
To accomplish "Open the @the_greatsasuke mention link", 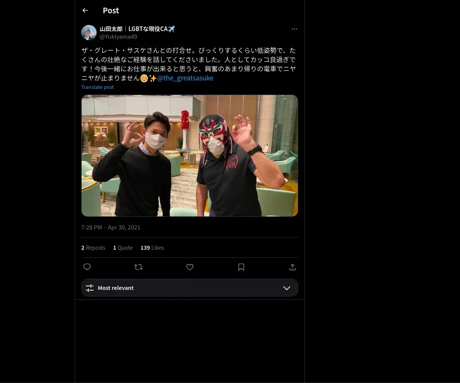I will point(185,78).
